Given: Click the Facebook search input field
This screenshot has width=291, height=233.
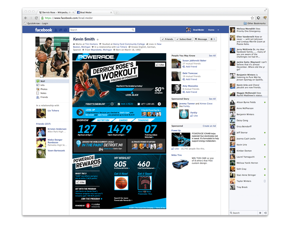Looking at the screenshot, I should pyautogui.click(x=100, y=30).
